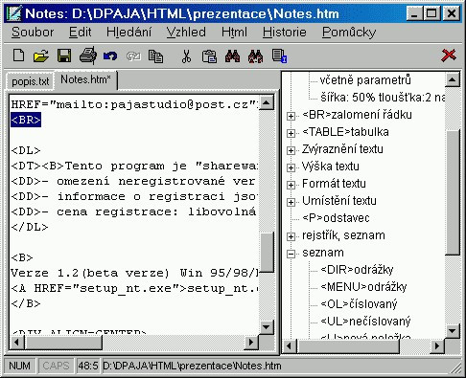Select the včetně parametrů tree item

click(x=365, y=80)
